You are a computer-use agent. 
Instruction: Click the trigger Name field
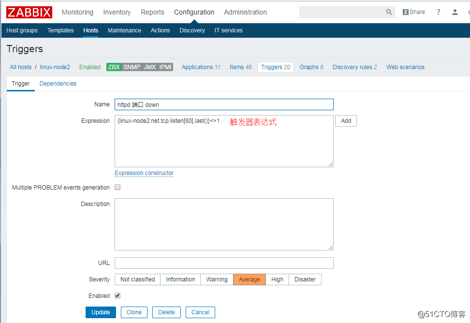224,104
